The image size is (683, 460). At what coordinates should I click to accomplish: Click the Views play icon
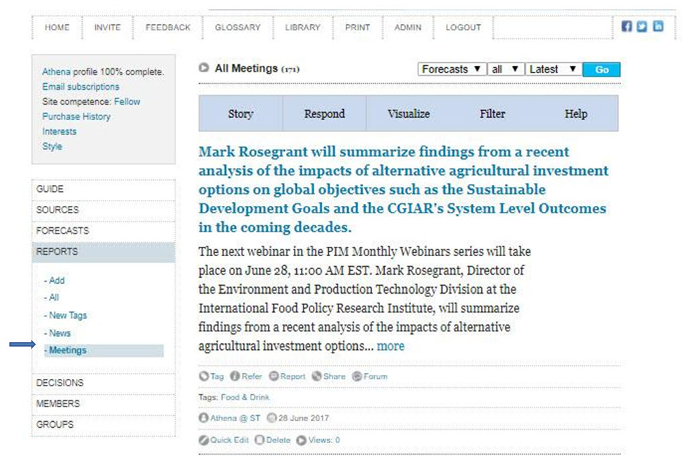tap(302, 440)
